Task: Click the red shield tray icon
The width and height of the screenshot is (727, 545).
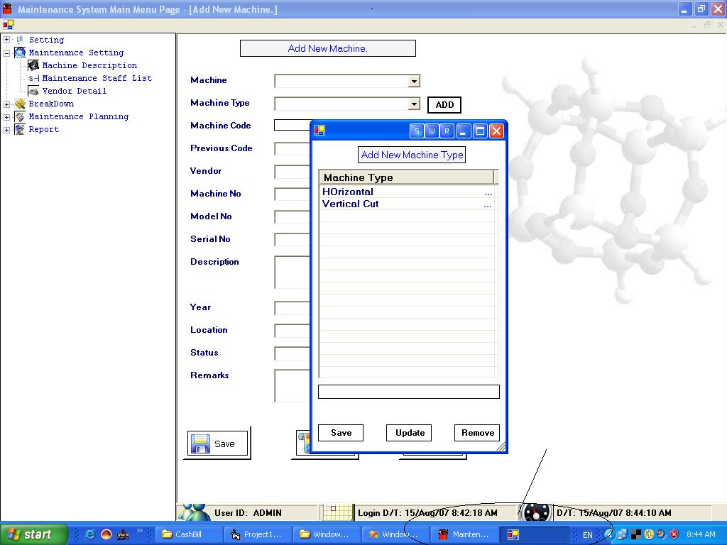Action: [674, 534]
